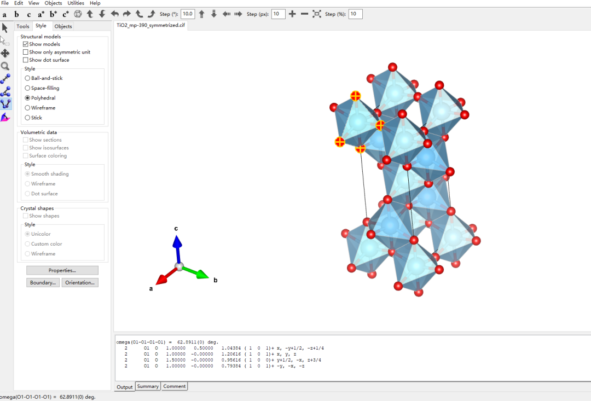This screenshot has width=591, height=401.
Task: Switch to the Summary tab
Action: (x=148, y=386)
